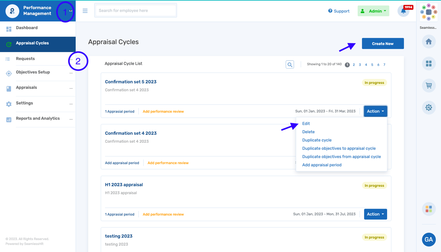This screenshot has width=441, height=252.
Task: Click the GA user avatar
Action: point(429,239)
